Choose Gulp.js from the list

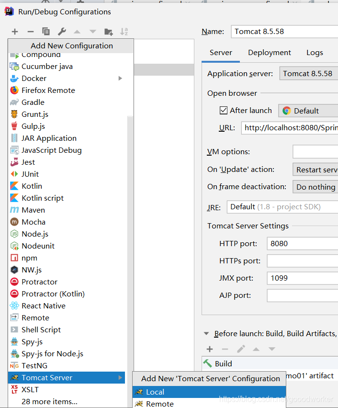(67, 126)
